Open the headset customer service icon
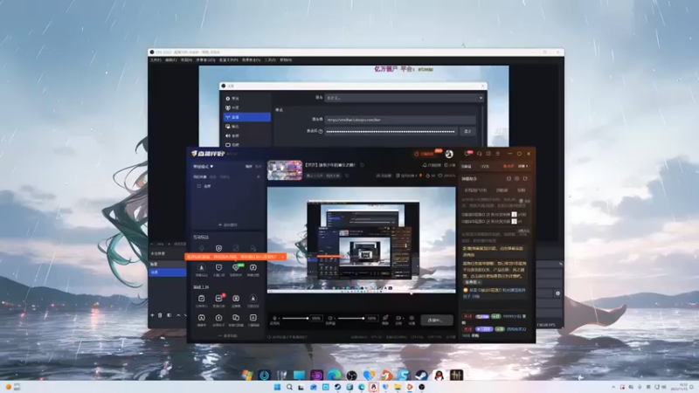The image size is (699, 393). (479, 154)
